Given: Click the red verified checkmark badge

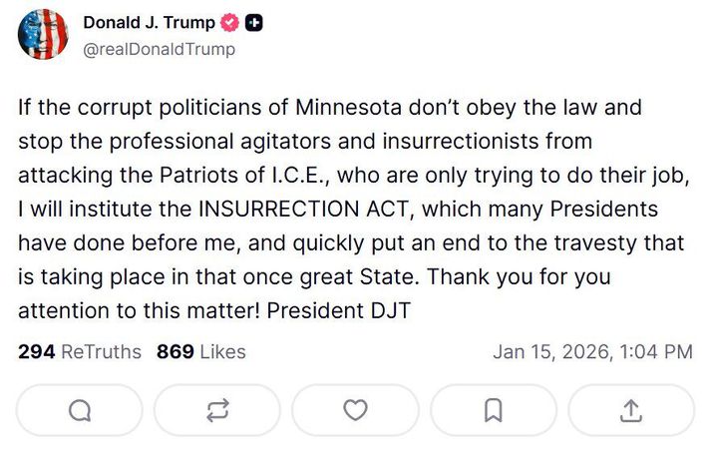Looking at the screenshot, I should pyautogui.click(x=230, y=23).
